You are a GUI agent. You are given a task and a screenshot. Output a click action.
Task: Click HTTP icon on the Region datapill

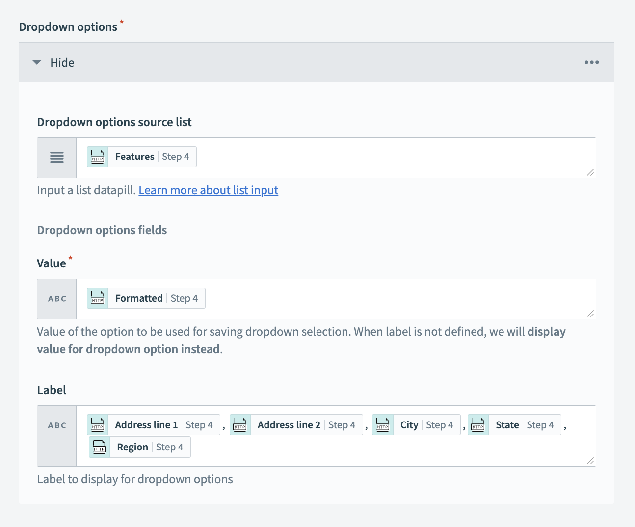pos(100,447)
